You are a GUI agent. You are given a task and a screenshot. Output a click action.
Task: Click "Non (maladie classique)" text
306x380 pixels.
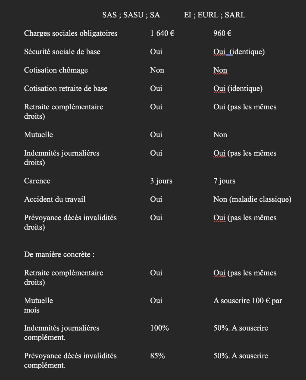tap(252, 199)
